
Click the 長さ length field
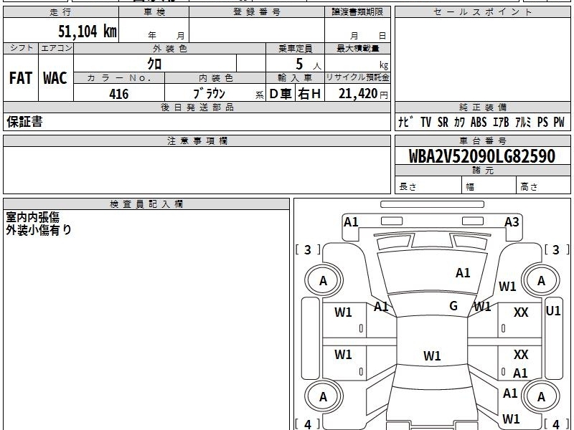pyautogui.click(x=428, y=186)
